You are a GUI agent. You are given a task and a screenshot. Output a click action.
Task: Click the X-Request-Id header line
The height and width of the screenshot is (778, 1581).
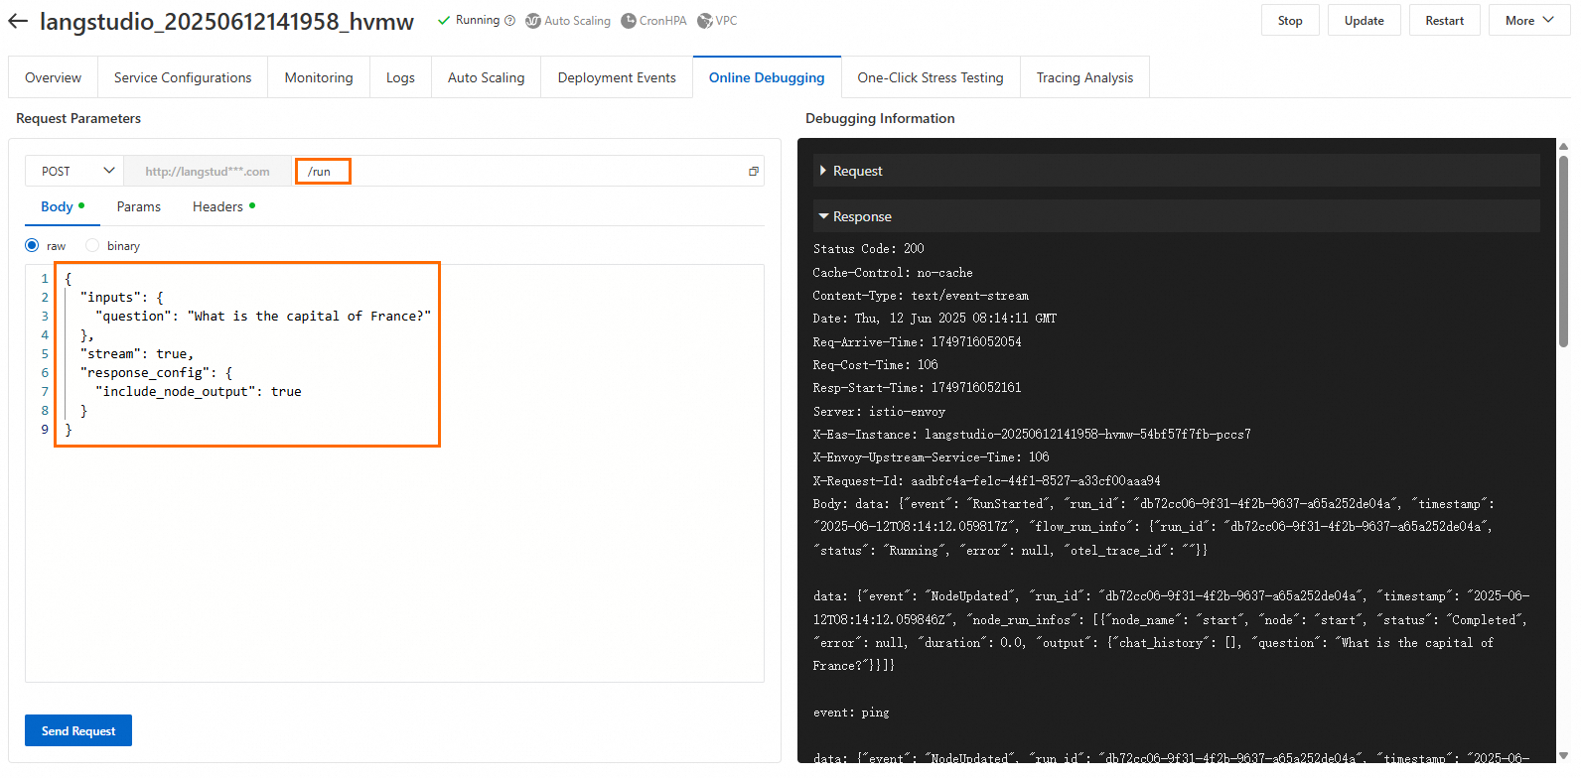(986, 481)
